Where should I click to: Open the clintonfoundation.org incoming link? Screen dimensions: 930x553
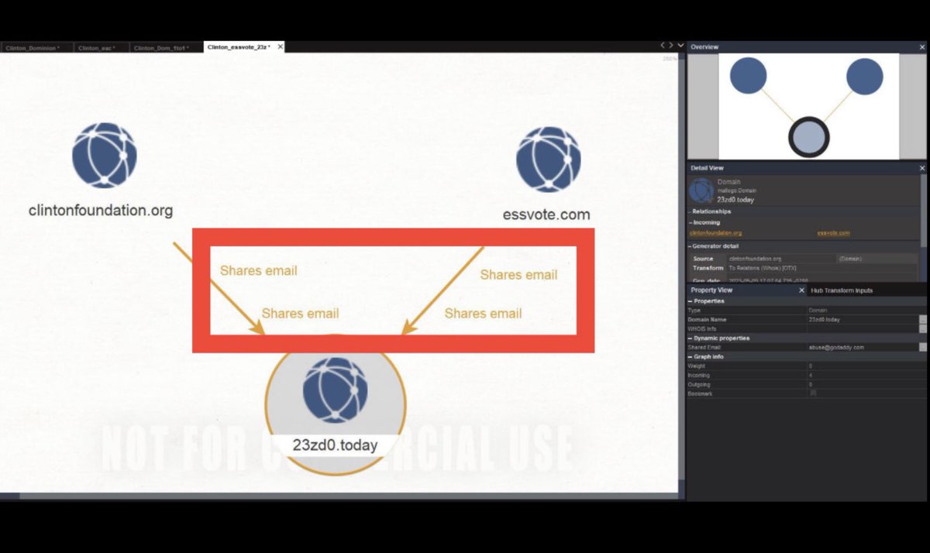pos(715,233)
